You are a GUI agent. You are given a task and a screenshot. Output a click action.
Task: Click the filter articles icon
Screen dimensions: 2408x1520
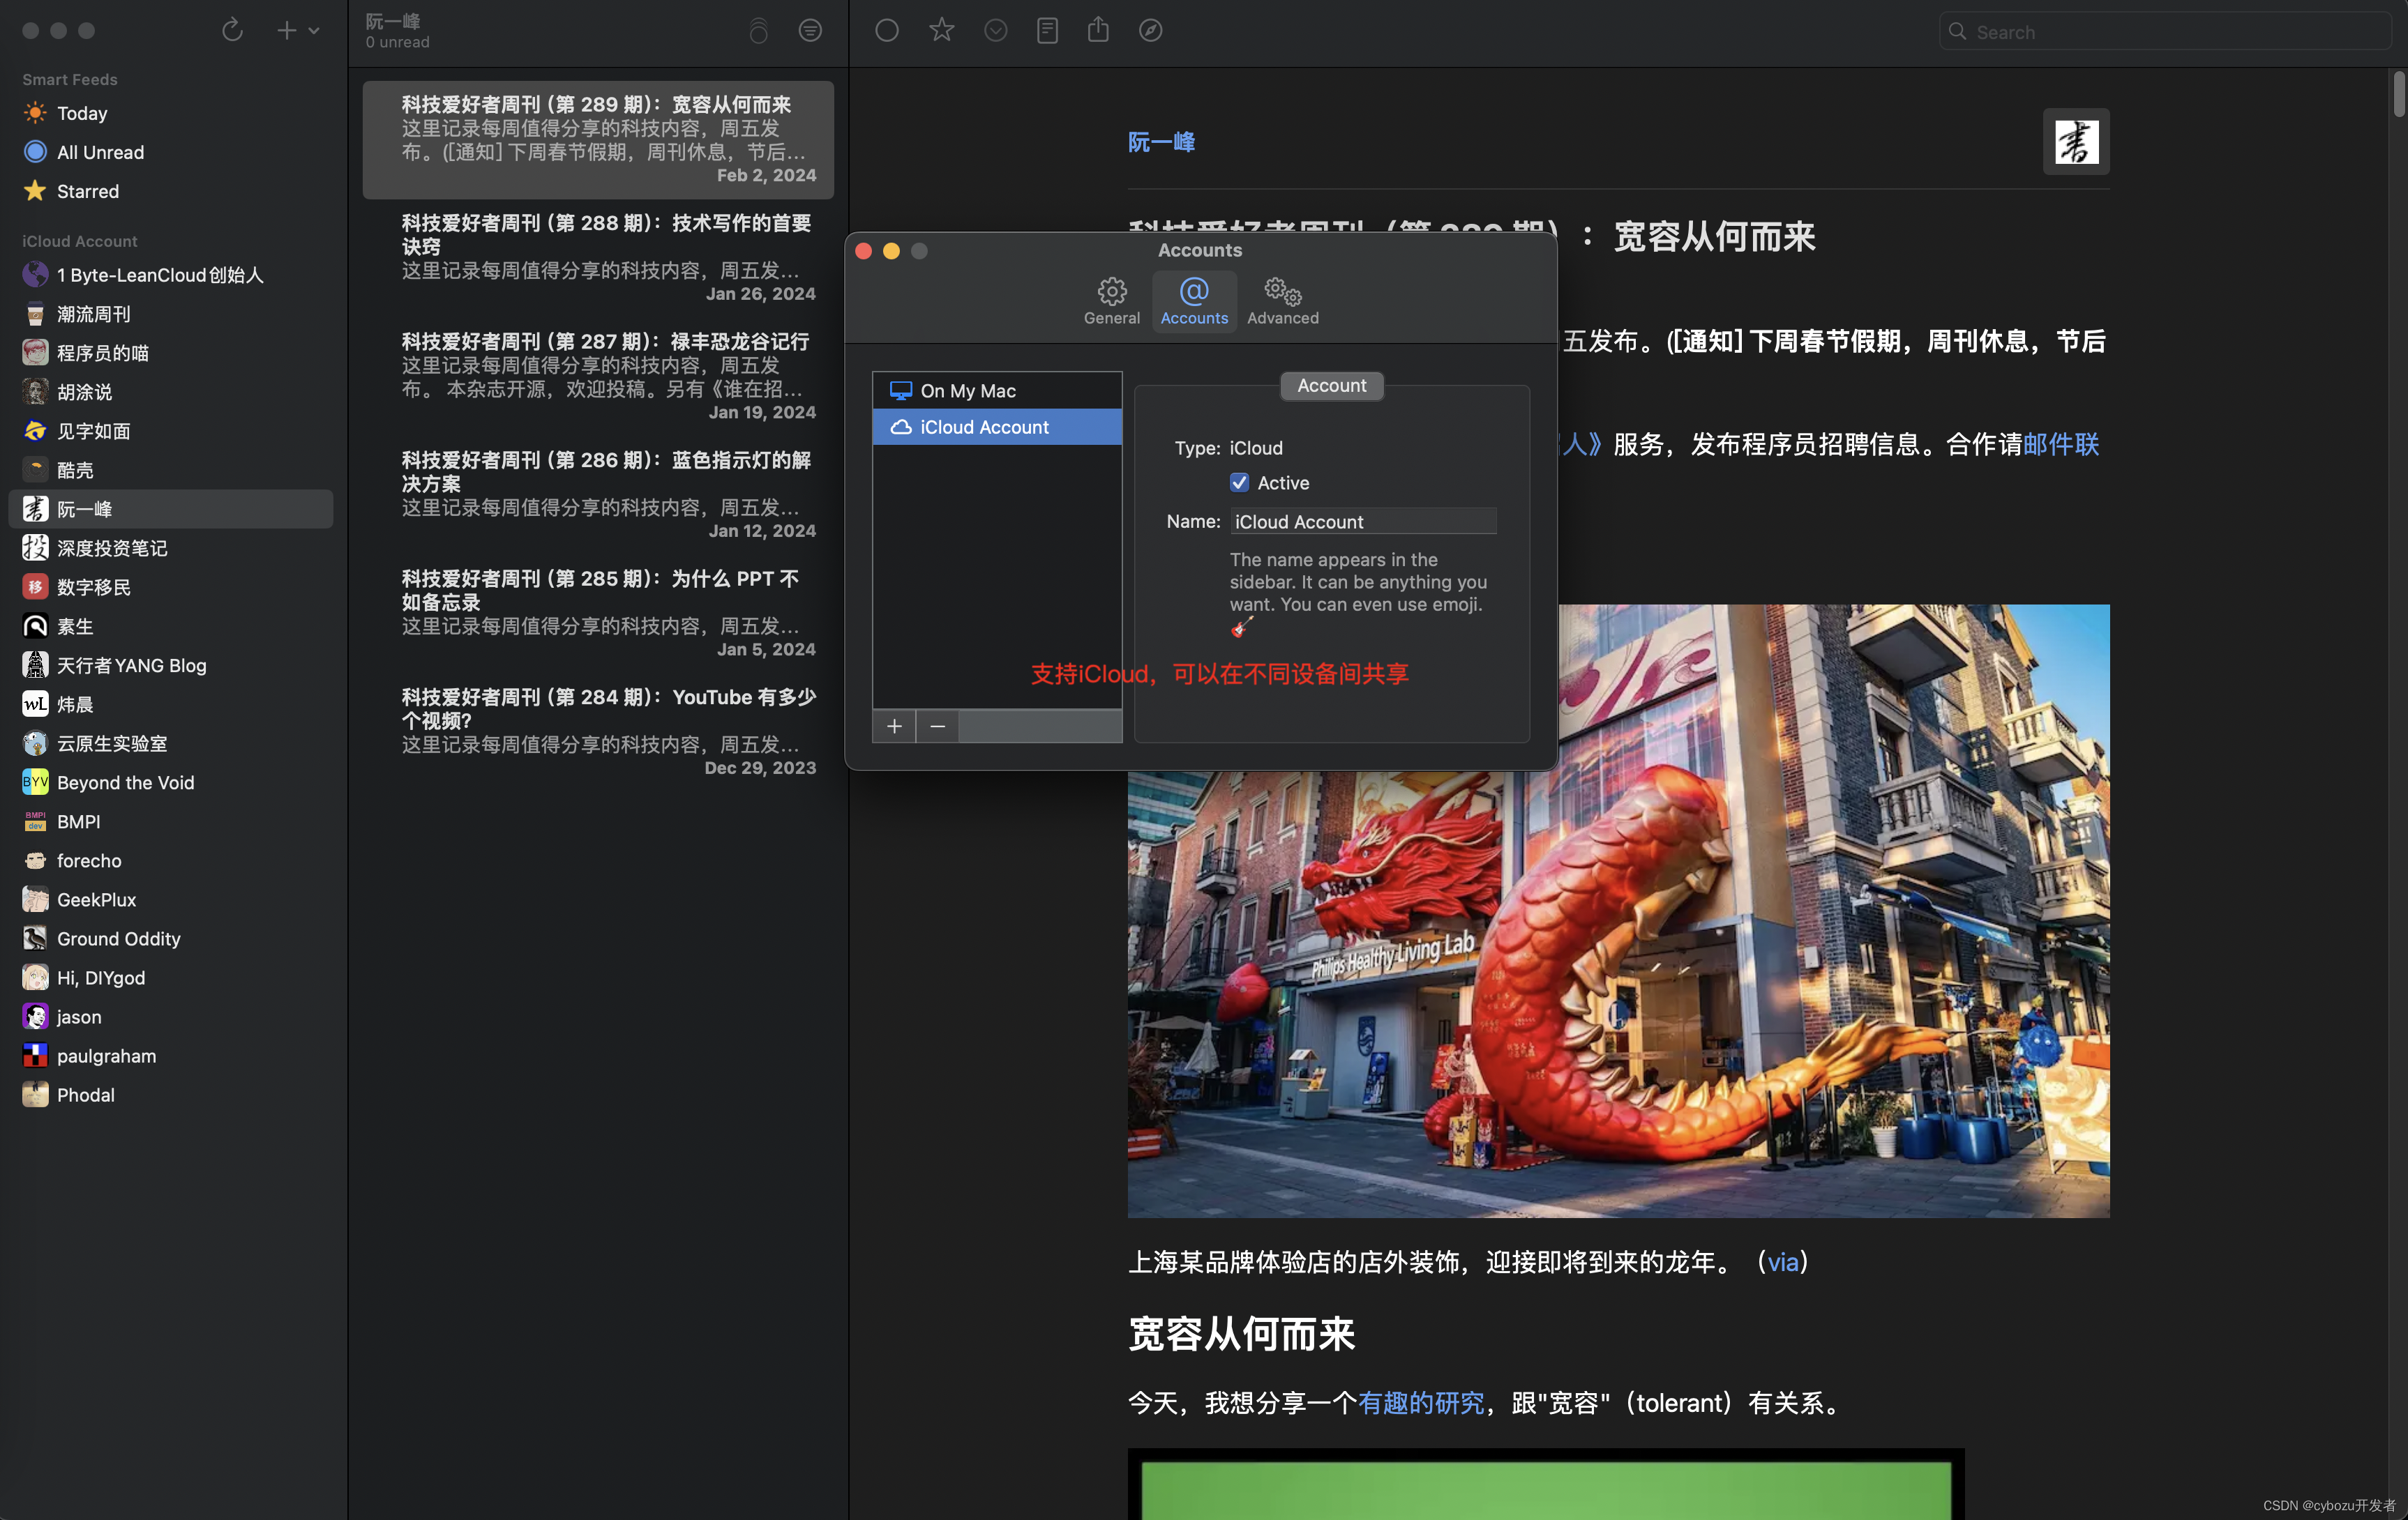(810, 30)
